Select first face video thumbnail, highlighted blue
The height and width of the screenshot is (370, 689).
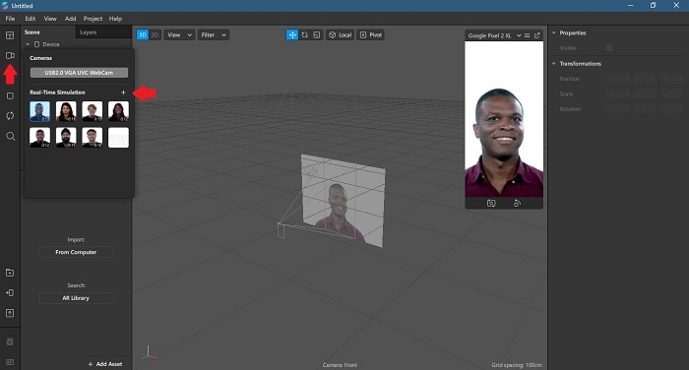[39, 111]
